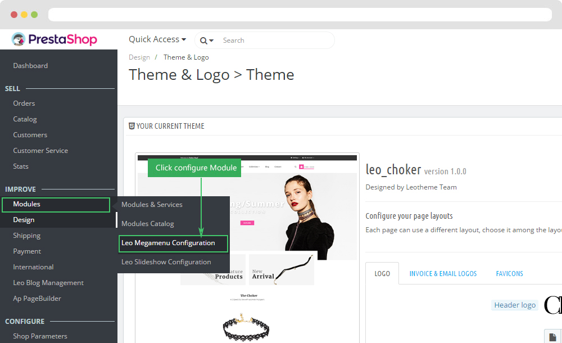Open Leo Blog Management
Image resolution: width=562 pixels, height=343 pixels.
[48, 283]
